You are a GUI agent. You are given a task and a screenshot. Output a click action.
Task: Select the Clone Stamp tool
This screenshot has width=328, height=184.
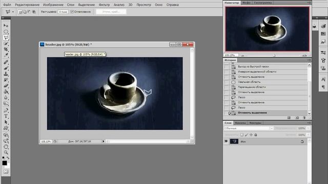coord(6,74)
